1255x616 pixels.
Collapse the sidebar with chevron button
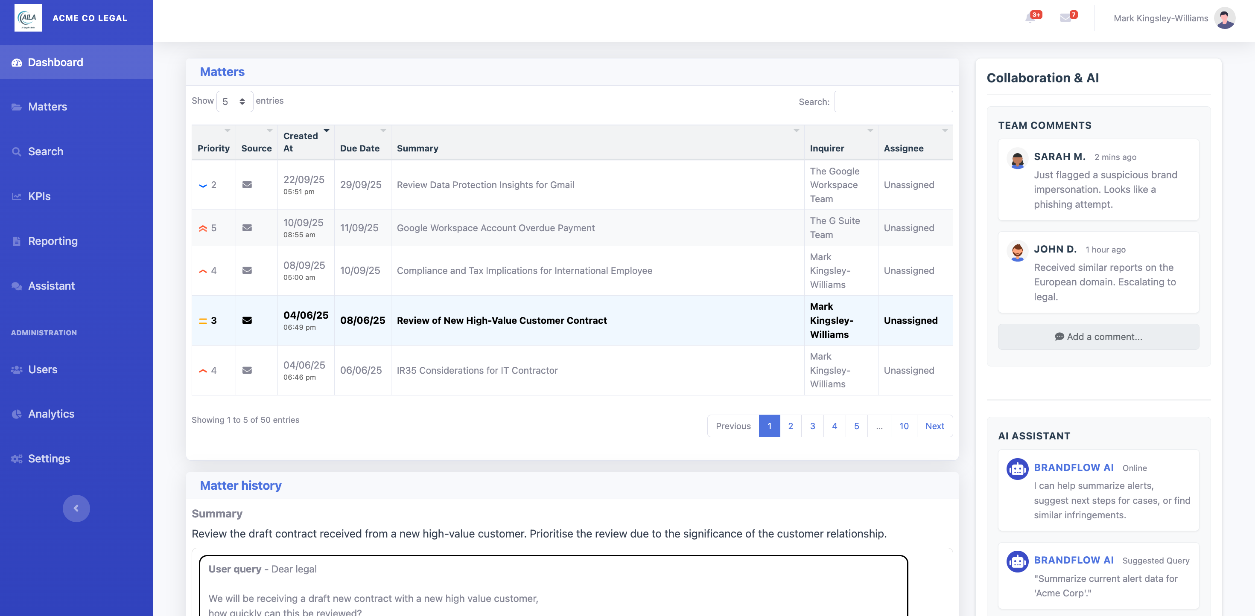[76, 508]
